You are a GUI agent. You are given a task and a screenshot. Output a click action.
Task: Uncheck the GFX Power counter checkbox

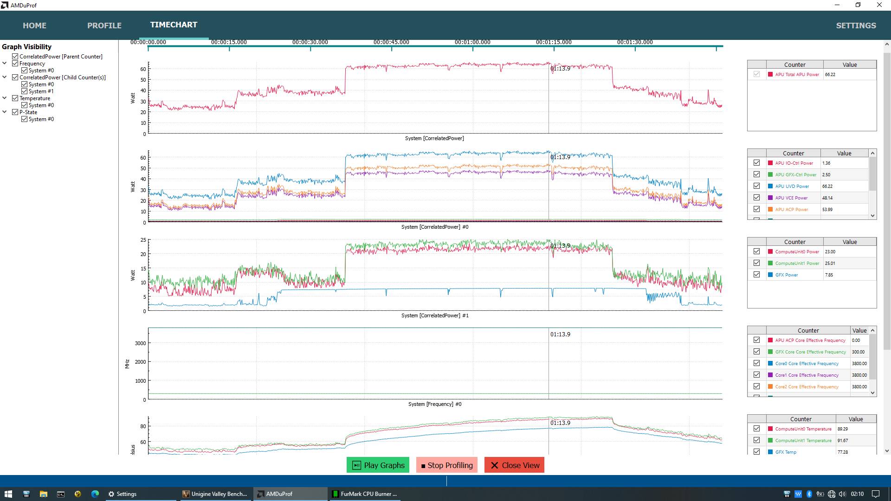tap(756, 275)
